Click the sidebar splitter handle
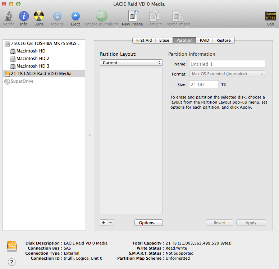 90,135
